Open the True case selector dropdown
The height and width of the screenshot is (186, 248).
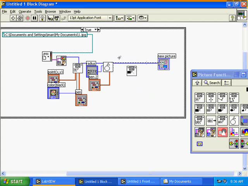click(96, 29)
